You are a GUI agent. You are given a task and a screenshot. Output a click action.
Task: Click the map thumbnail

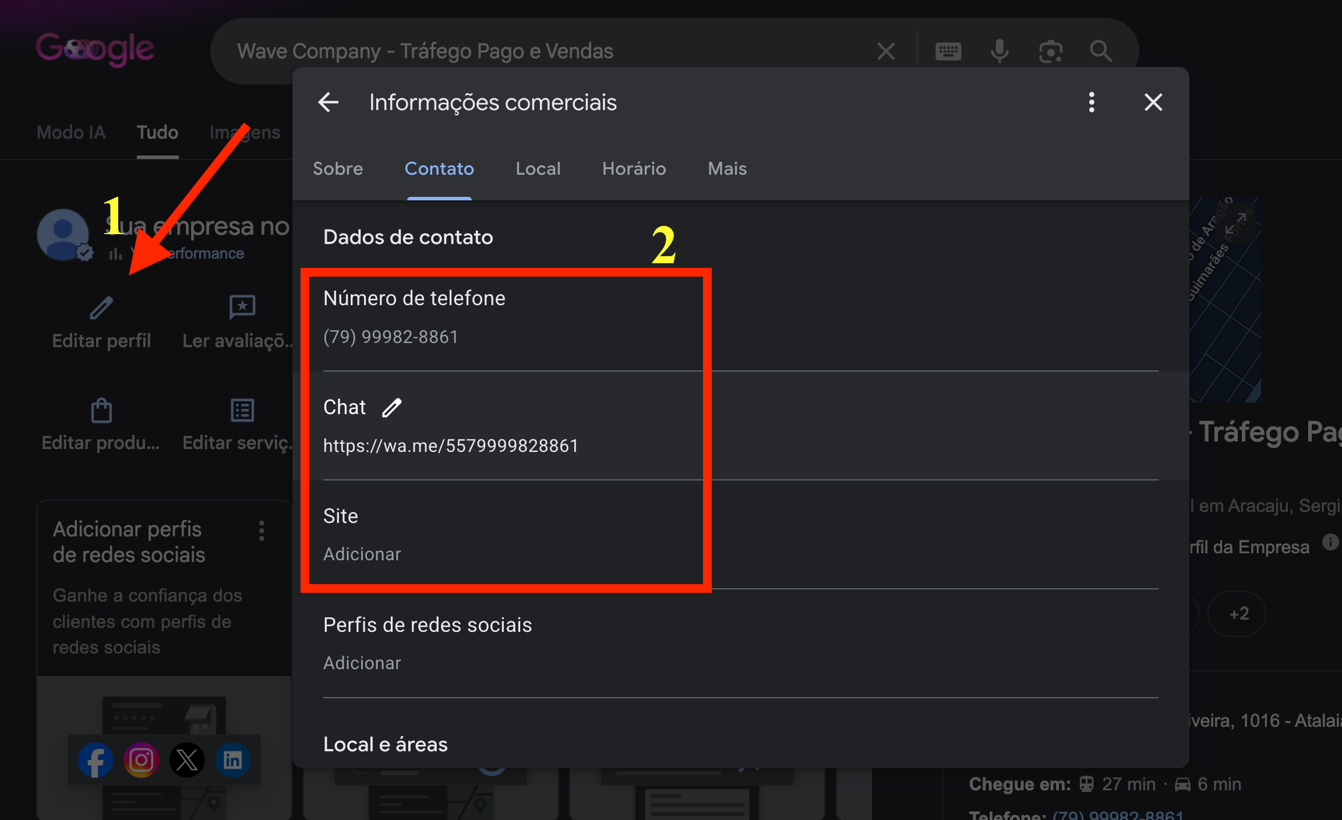[1225, 300]
